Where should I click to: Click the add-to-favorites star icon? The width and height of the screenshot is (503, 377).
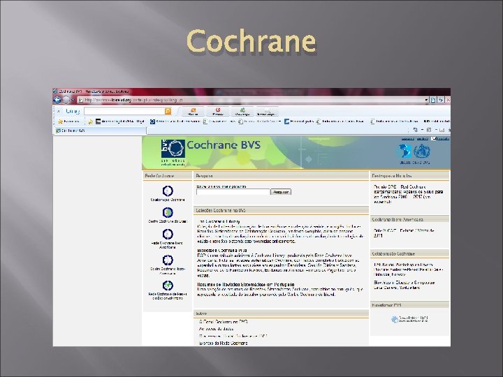(x=90, y=121)
